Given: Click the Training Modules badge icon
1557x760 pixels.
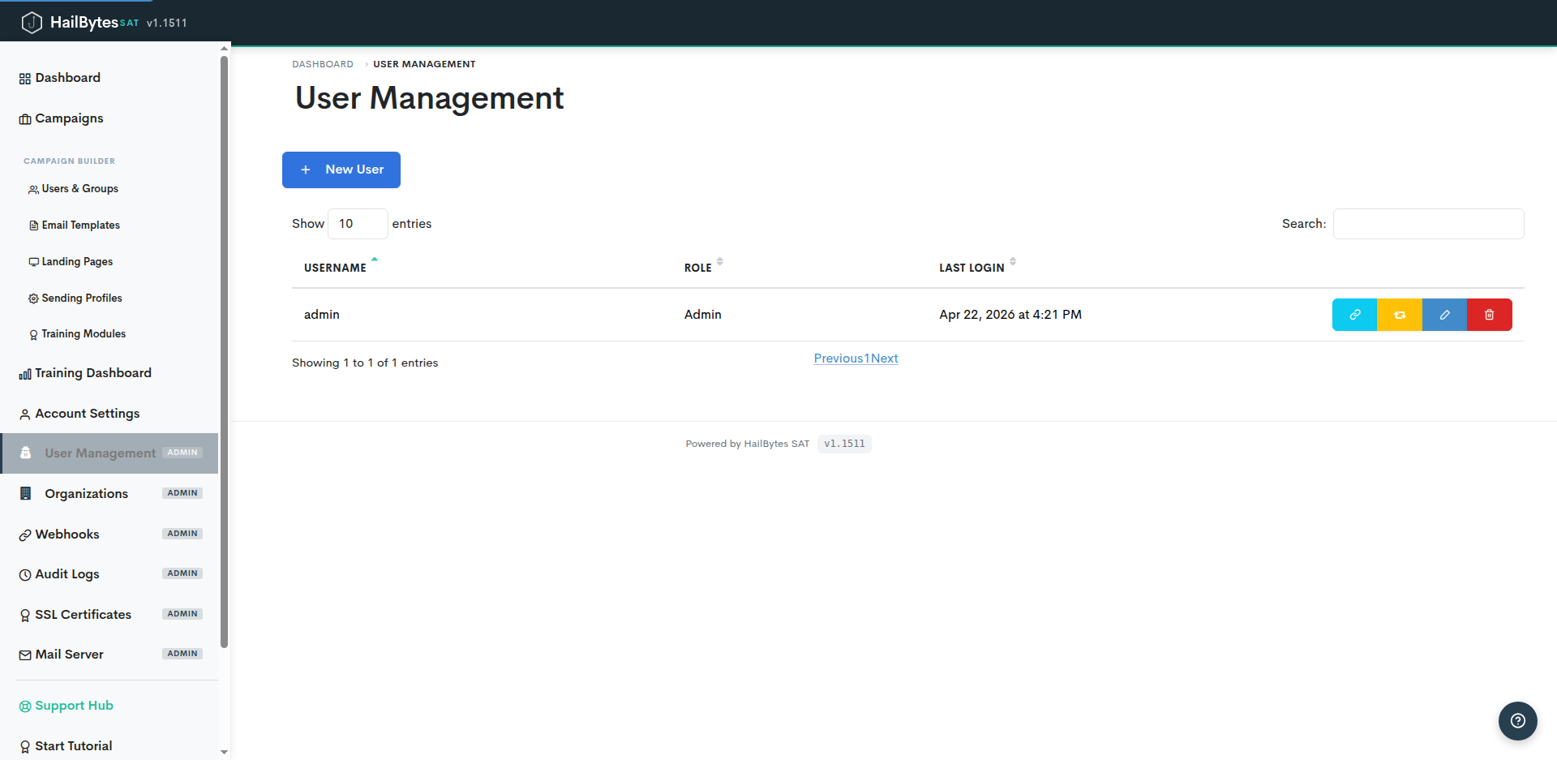Looking at the screenshot, I should click(33, 334).
